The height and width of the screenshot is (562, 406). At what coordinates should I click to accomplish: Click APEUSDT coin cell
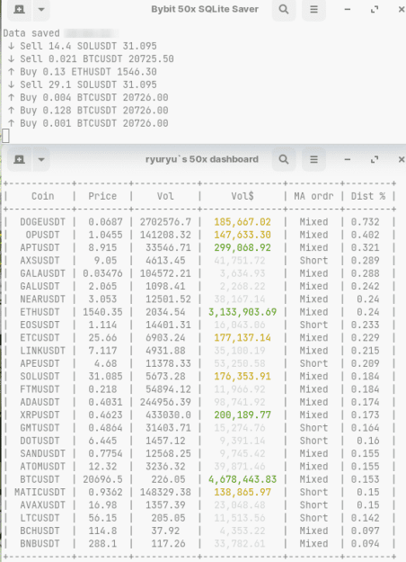[x=40, y=364]
